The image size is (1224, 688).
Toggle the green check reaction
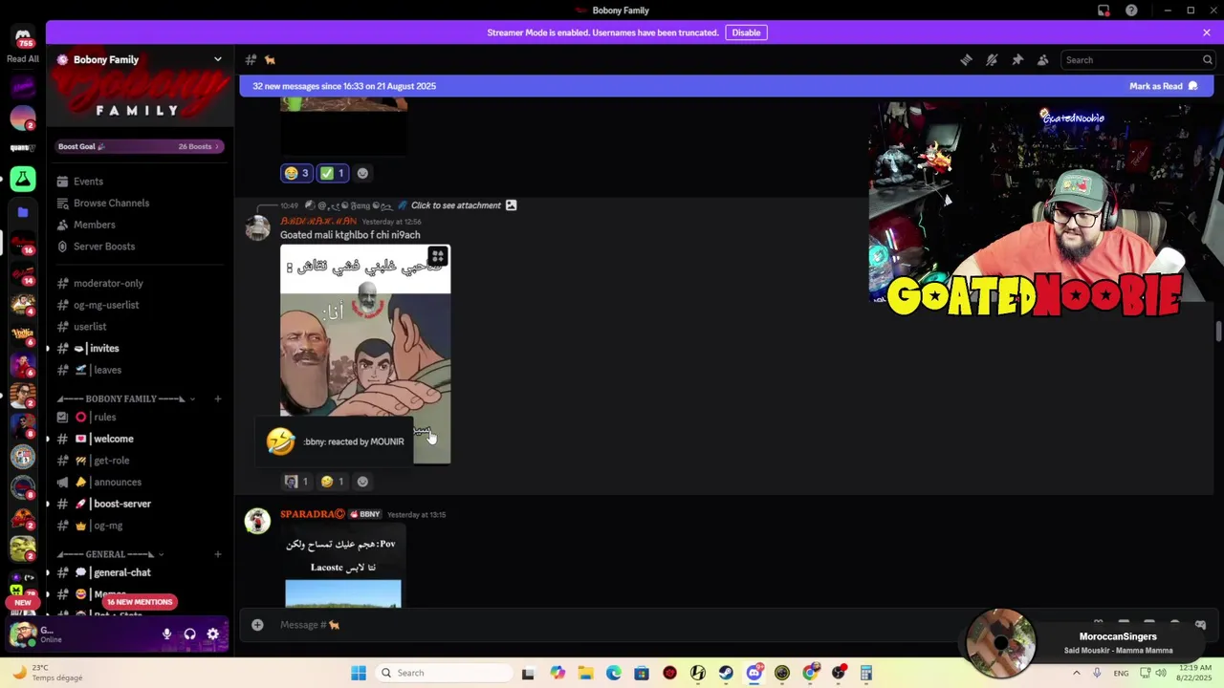333,173
